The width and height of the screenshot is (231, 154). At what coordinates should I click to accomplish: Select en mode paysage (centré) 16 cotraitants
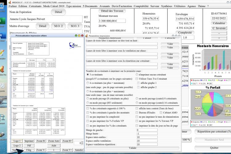coord(137,103)
